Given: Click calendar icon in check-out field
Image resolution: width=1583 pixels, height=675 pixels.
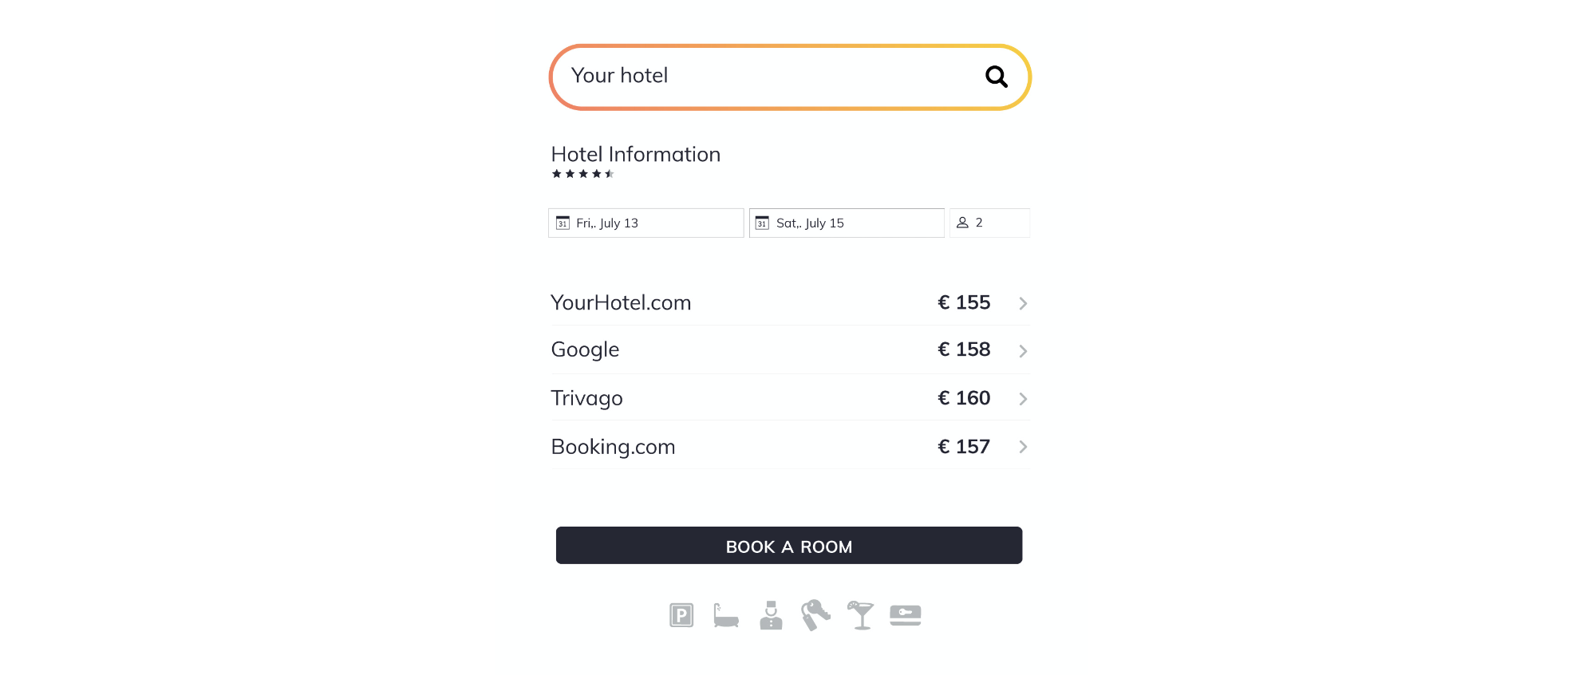Looking at the screenshot, I should click(x=762, y=223).
